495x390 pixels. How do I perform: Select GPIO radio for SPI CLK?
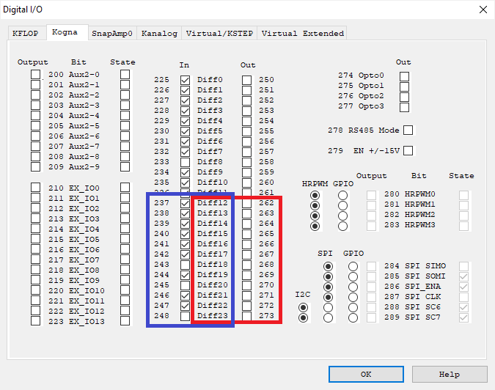tap(353, 298)
